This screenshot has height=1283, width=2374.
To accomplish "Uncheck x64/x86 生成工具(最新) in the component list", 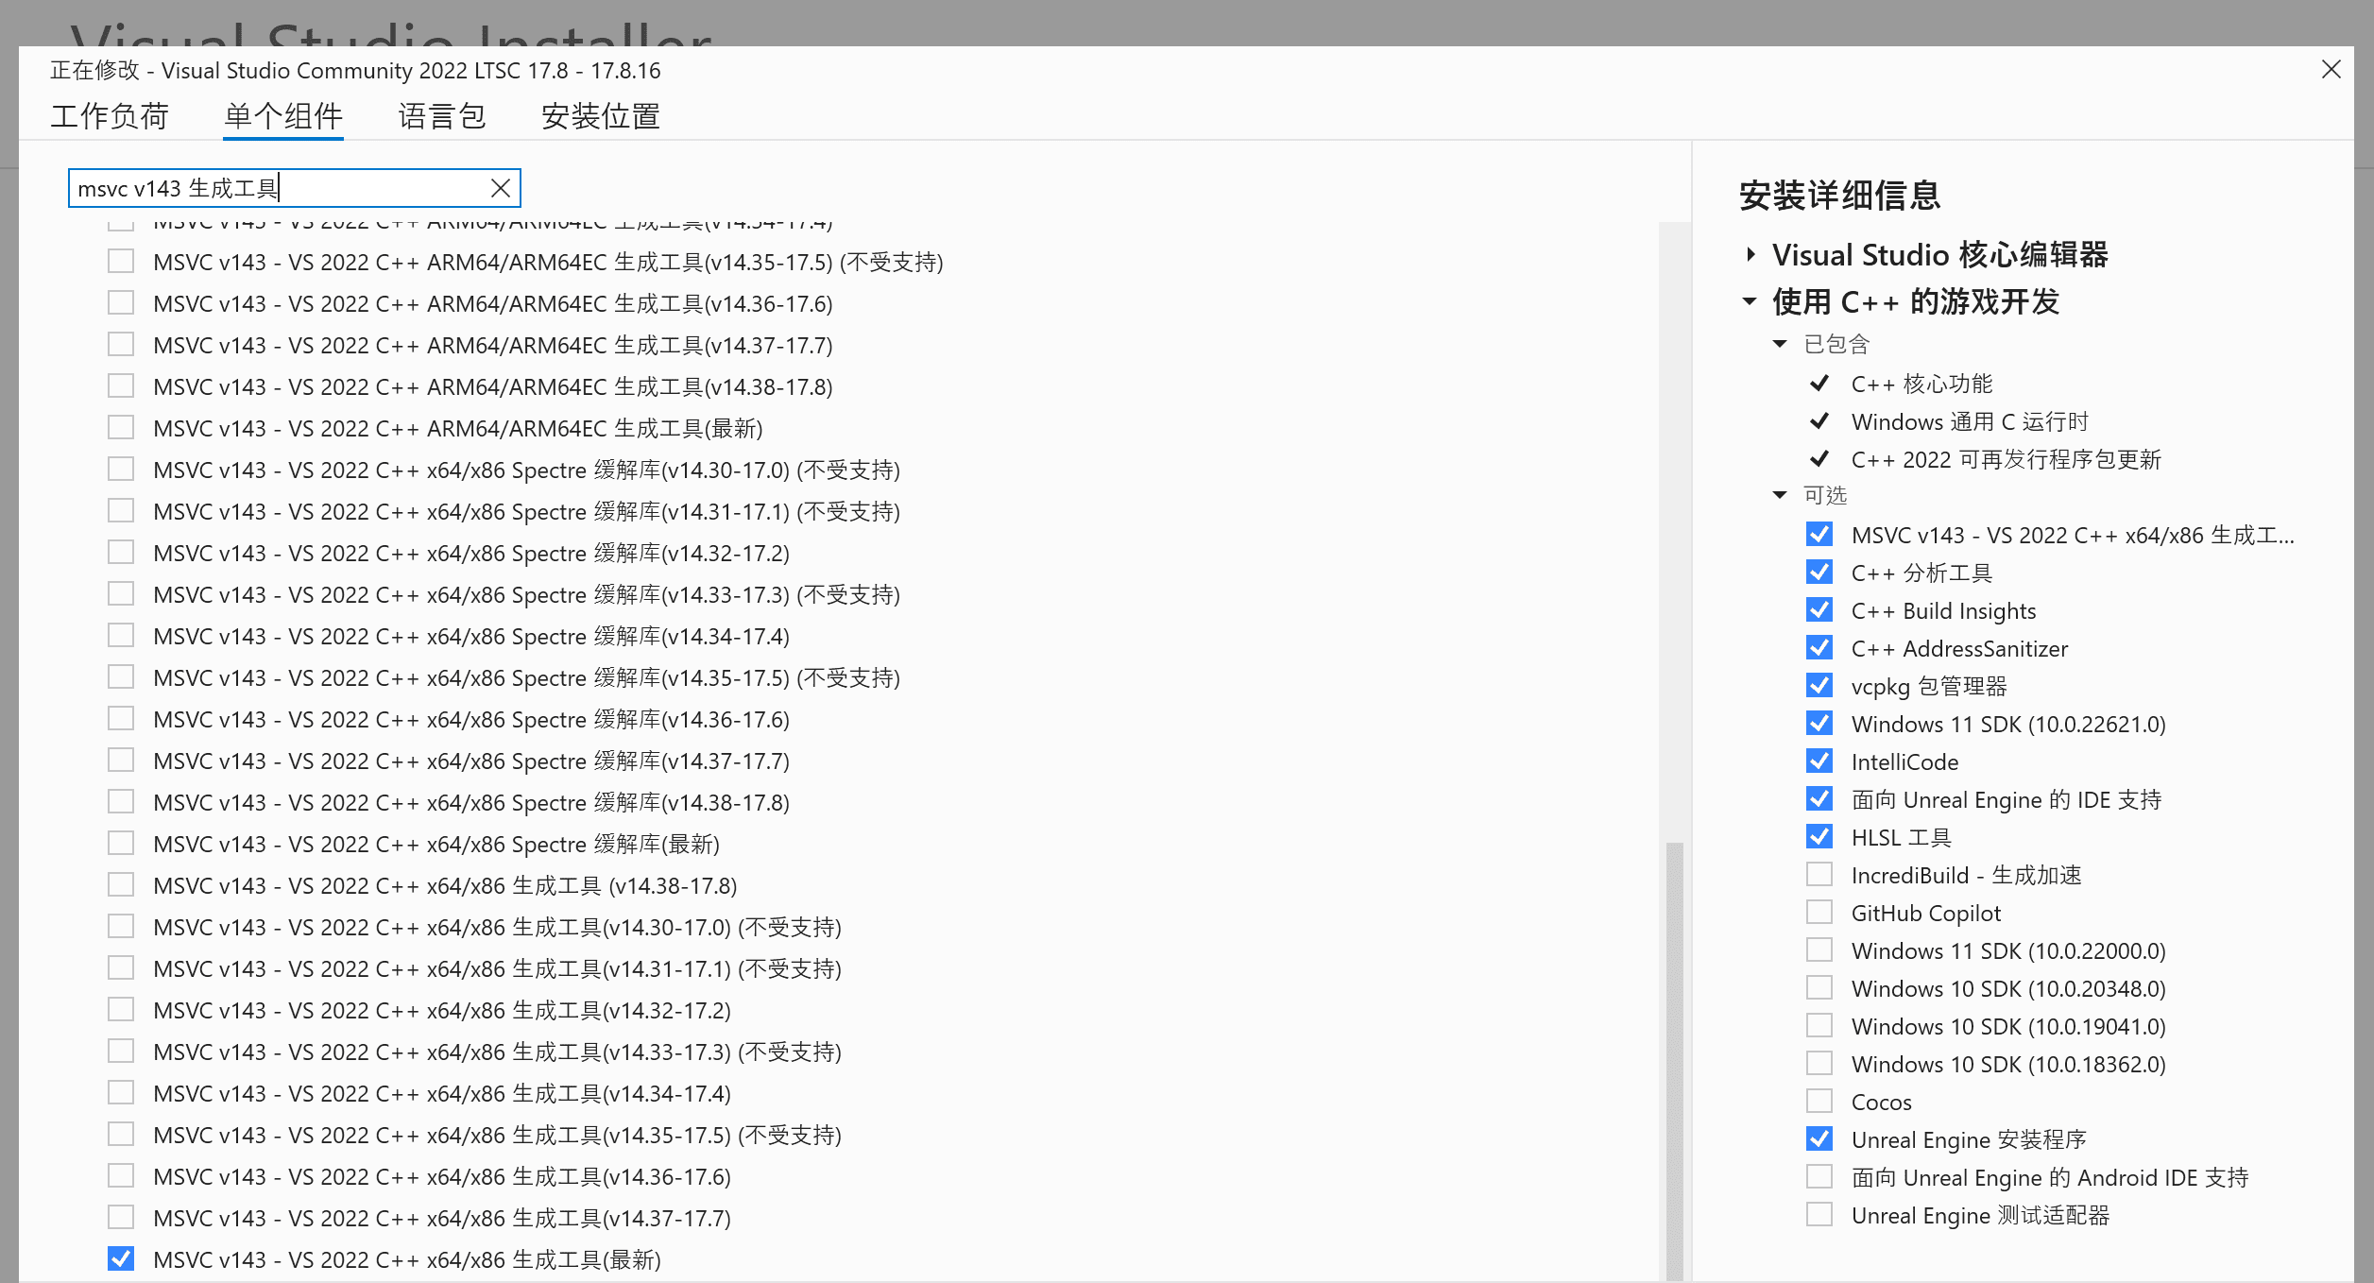I will pyautogui.click(x=121, y=1258).
